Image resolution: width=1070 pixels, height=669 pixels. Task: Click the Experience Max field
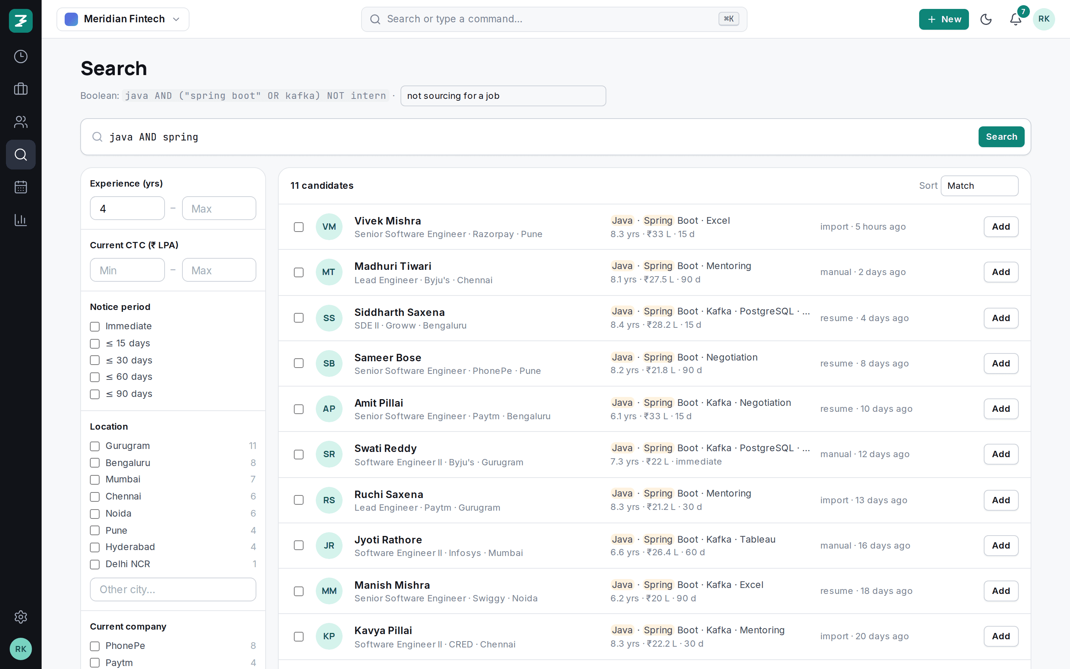(219, 209)
